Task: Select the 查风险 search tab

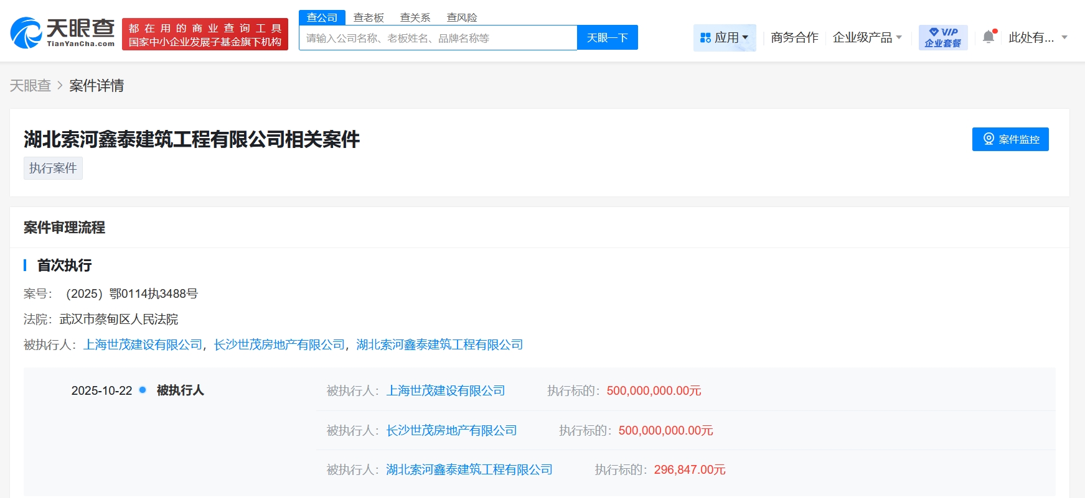Action: pos(462,17)
